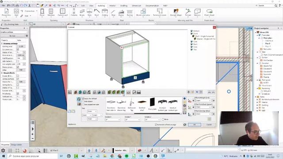Choose the Masses tool
Screen dimensions: 283x159
(198, 12)
